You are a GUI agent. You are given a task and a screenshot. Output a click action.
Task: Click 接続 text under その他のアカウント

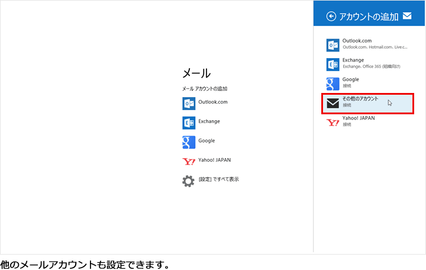pos(347,105)
